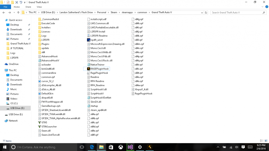This screenshot has width=269, height=151.
Task: Select the AdvancedHookV file
Action: [x=49, y=61]
